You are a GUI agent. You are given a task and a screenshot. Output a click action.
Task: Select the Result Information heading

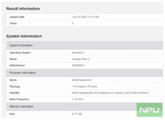tap(23, 9)
